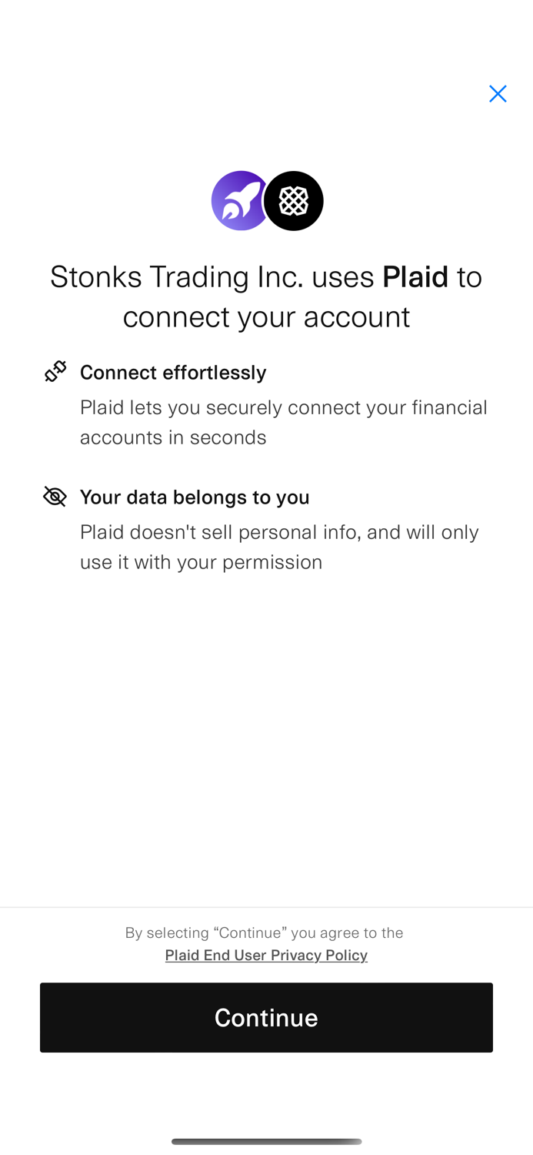Image resolution: width=533 pixels, height=1155 pixels.
Task: Open the Plaid End User Privacy Policy
Action: 266,956
